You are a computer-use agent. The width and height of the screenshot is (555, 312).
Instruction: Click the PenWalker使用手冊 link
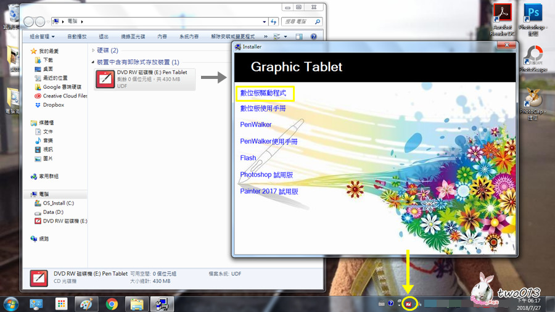[x=268, y=141]
